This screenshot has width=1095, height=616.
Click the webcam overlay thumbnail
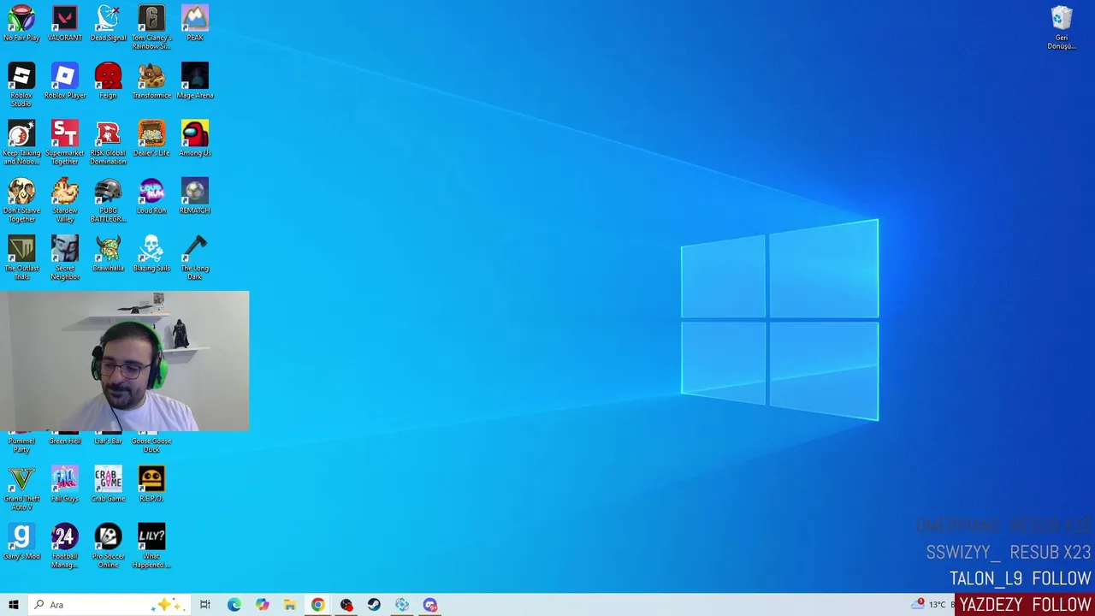pyautogui.click(x=125, y=361)
